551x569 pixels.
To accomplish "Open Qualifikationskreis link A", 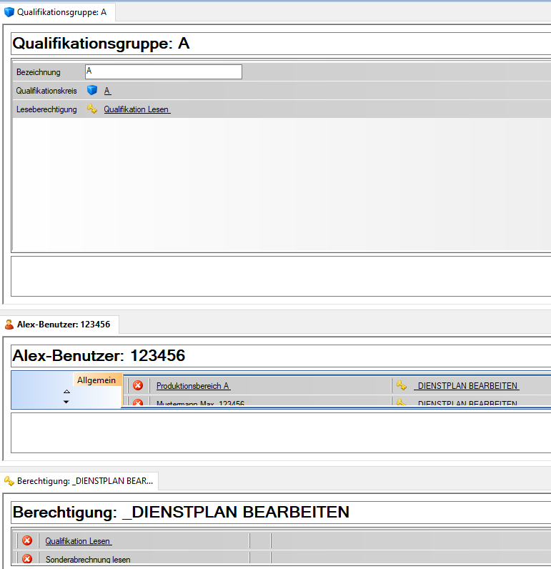I will [x=107, y=91].
